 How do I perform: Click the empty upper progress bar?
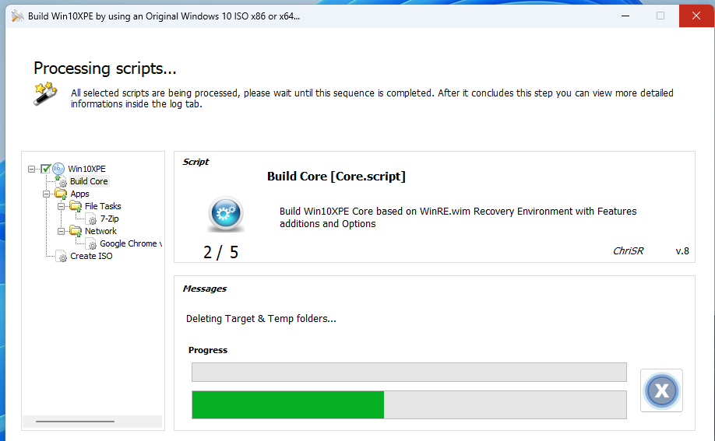click(x=409, y=373)
